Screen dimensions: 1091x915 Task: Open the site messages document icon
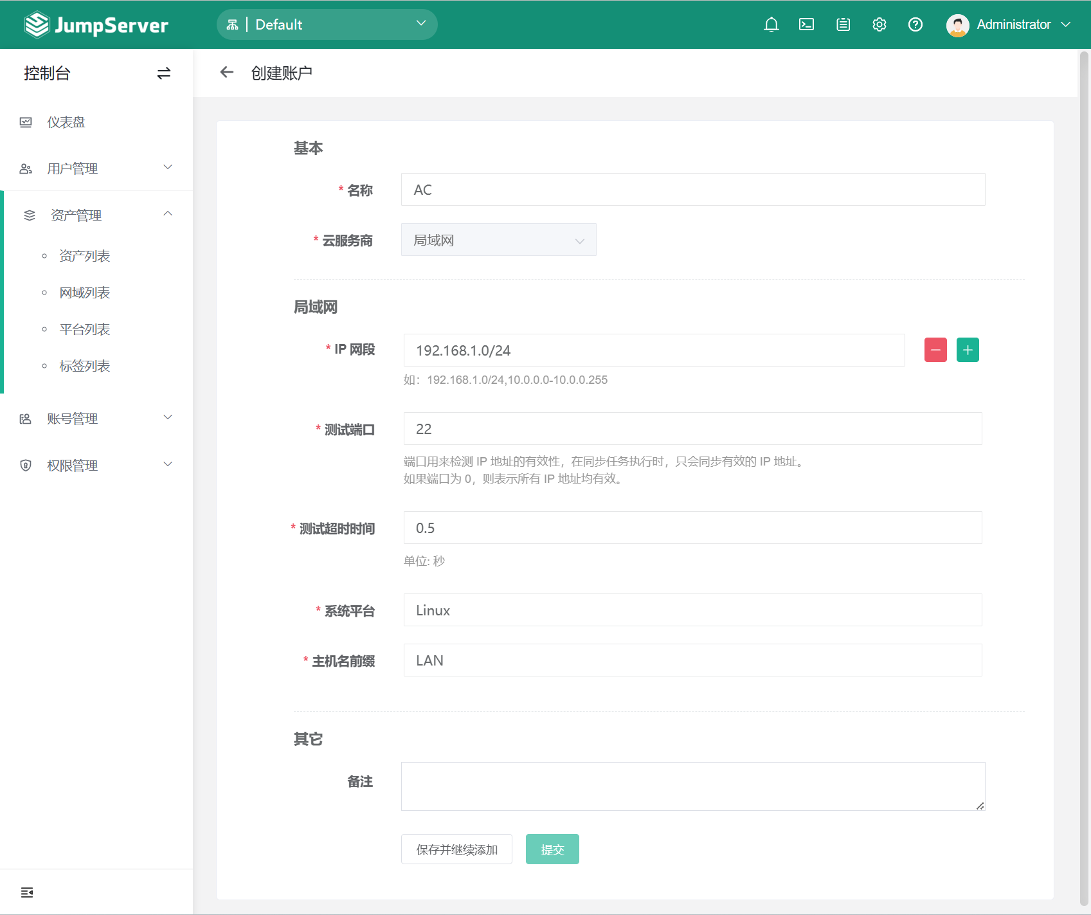[842, 24]
